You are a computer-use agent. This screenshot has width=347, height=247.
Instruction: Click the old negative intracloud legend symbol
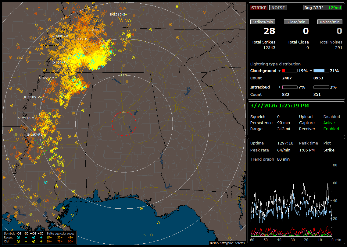[26, 241]
